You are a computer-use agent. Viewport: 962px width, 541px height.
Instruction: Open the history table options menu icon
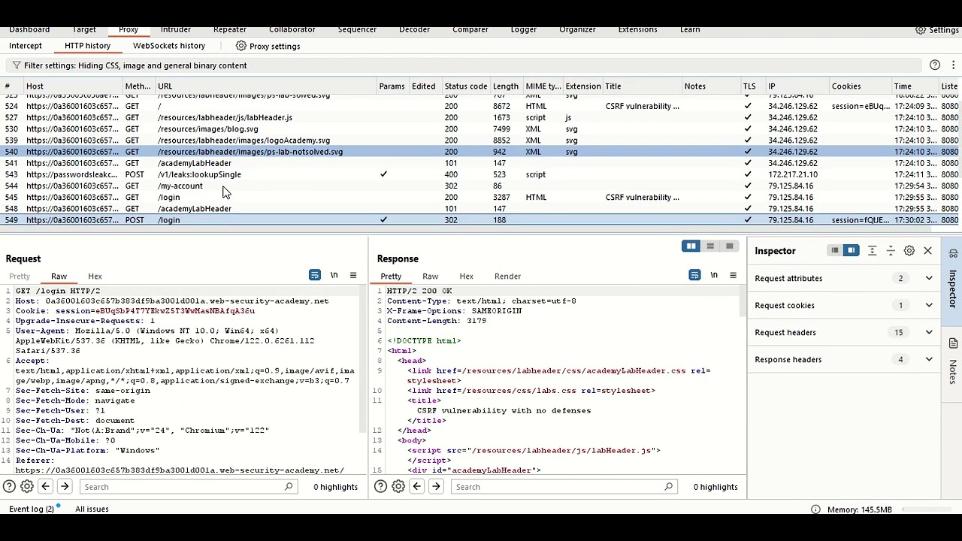[x=953, y=65]
